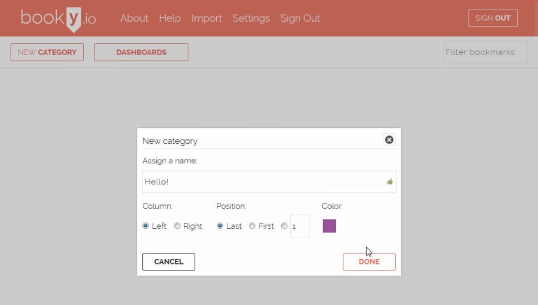Click the NEW CATEGORY button
This screenshot has height=305, width=538.
tap(47, 52)
